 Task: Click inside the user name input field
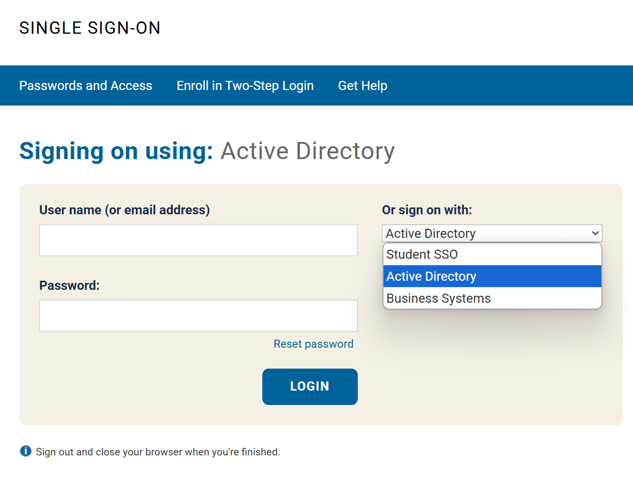pyautogui.click(x=198, y=239)
